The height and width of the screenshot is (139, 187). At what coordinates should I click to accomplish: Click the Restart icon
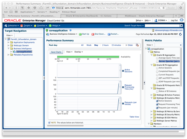click(x=109, y=34)
